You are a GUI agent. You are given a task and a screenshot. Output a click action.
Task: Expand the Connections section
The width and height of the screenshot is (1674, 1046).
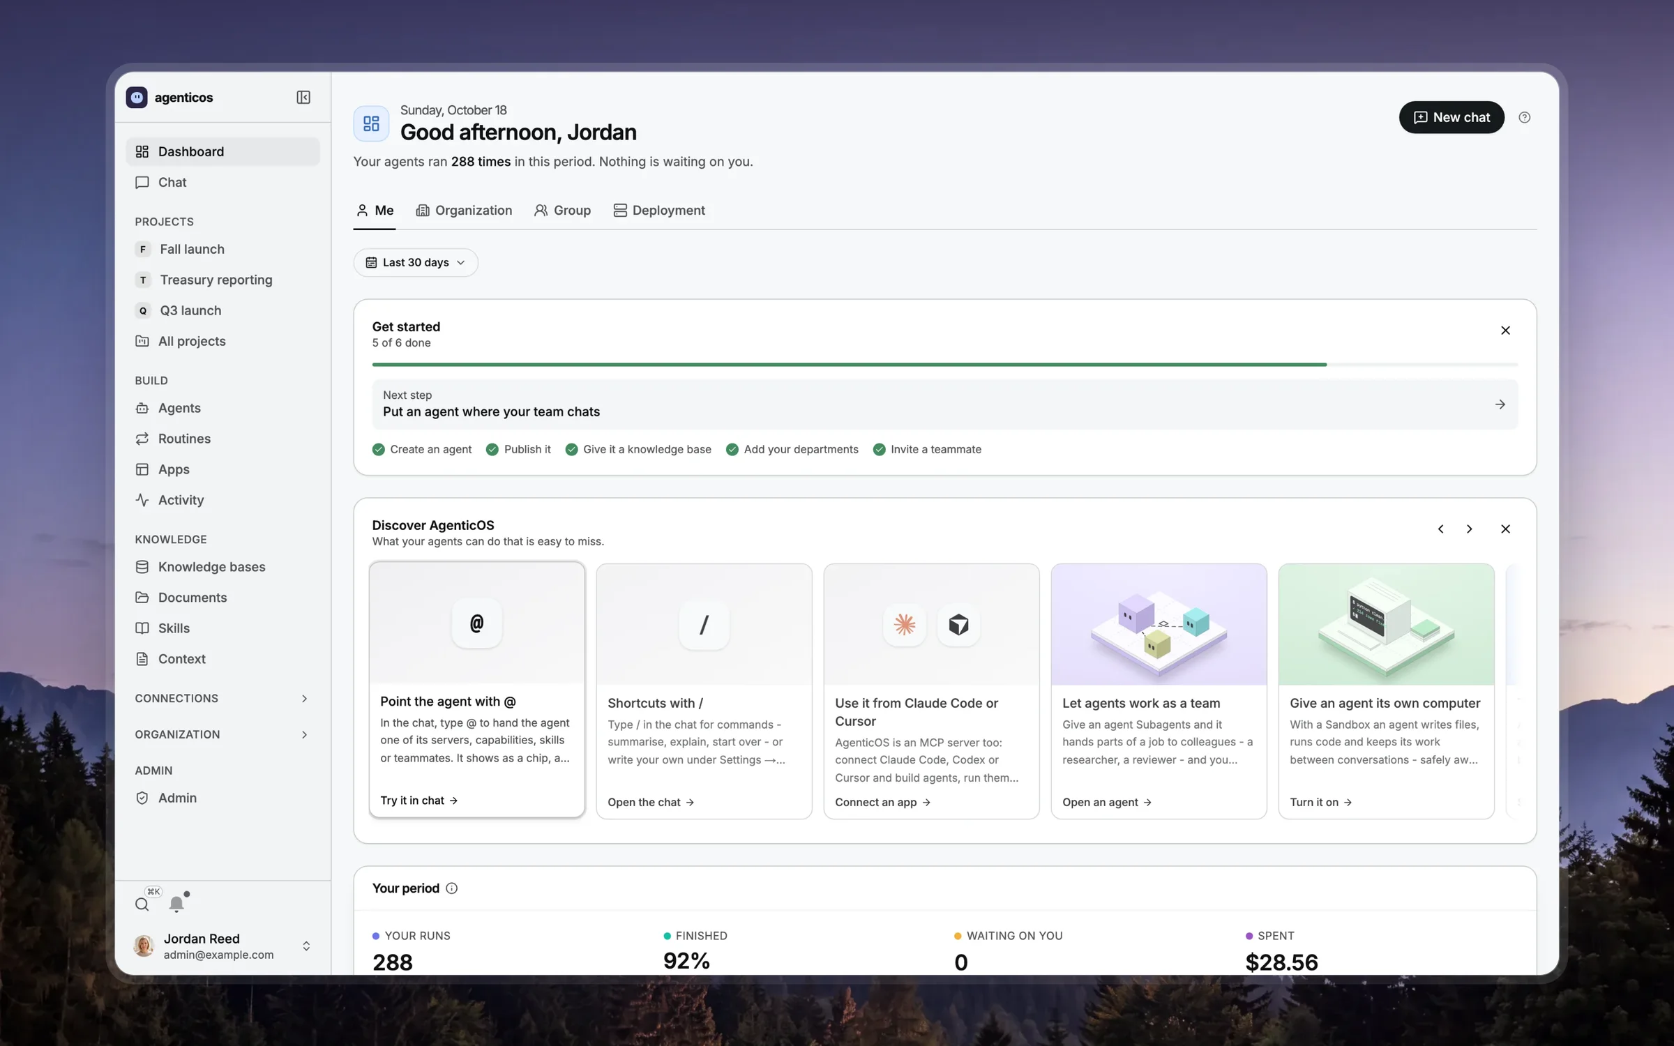223,698
